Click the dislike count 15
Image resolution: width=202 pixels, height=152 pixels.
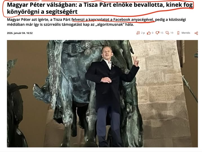[162, 33]
